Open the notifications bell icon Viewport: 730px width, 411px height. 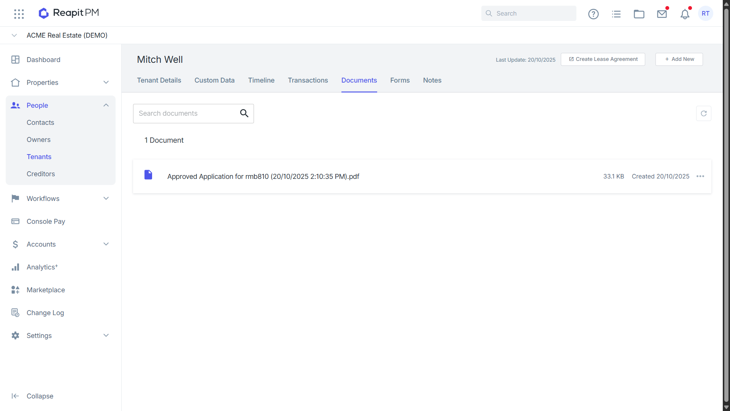[685, 14]
